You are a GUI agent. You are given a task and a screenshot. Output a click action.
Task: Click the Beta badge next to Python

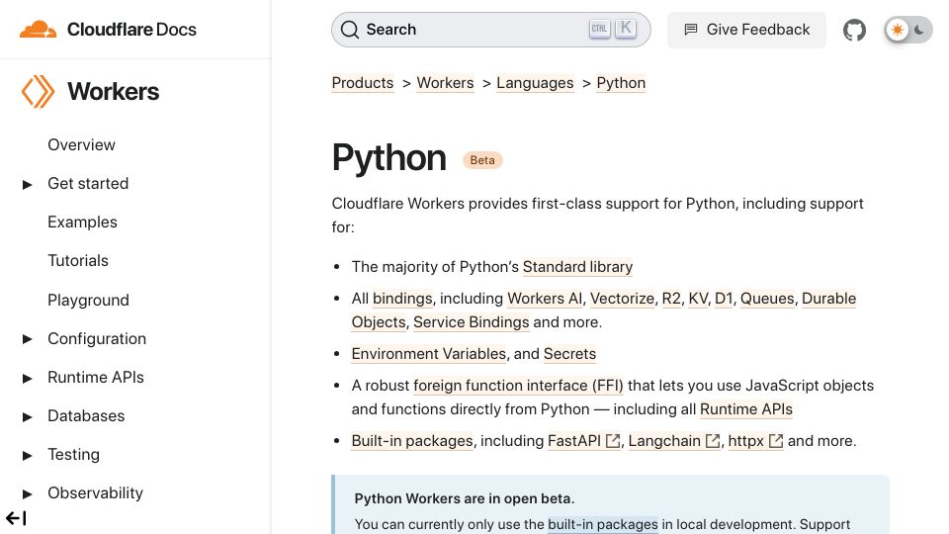point(482,160)
